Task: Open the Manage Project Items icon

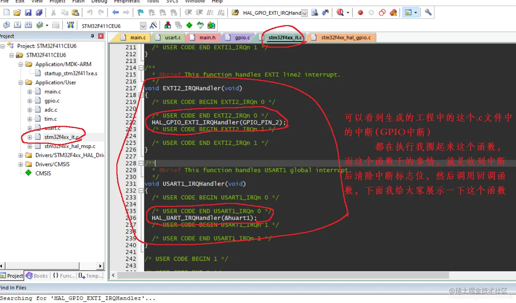Action: 168,25
